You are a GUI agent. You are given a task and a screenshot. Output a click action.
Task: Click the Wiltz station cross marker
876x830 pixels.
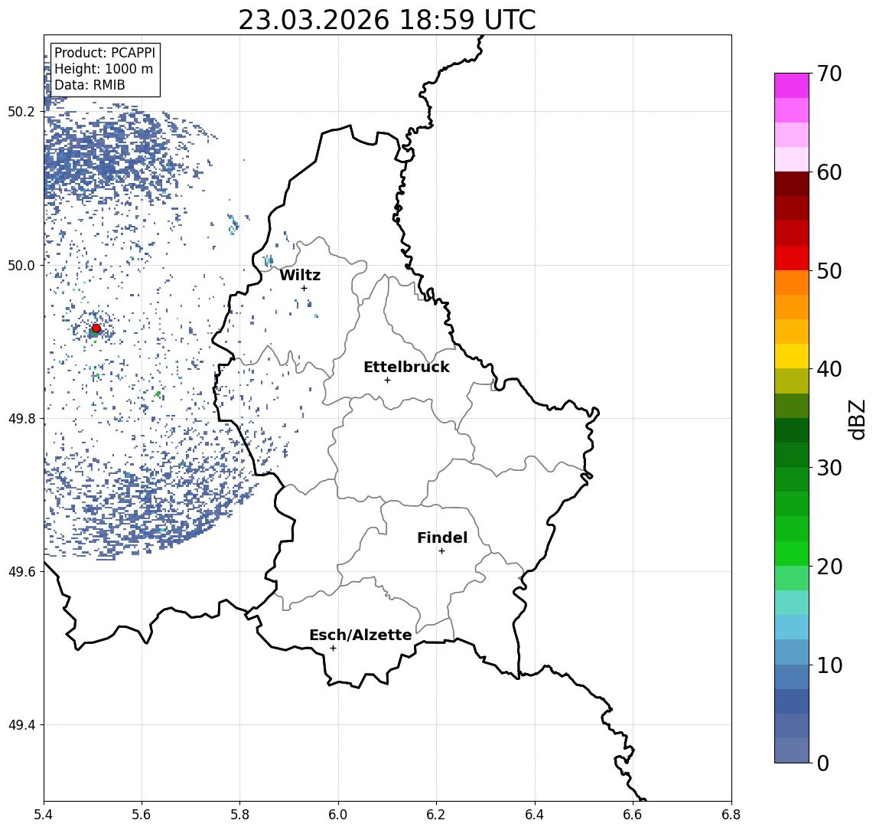click(304, 288)
